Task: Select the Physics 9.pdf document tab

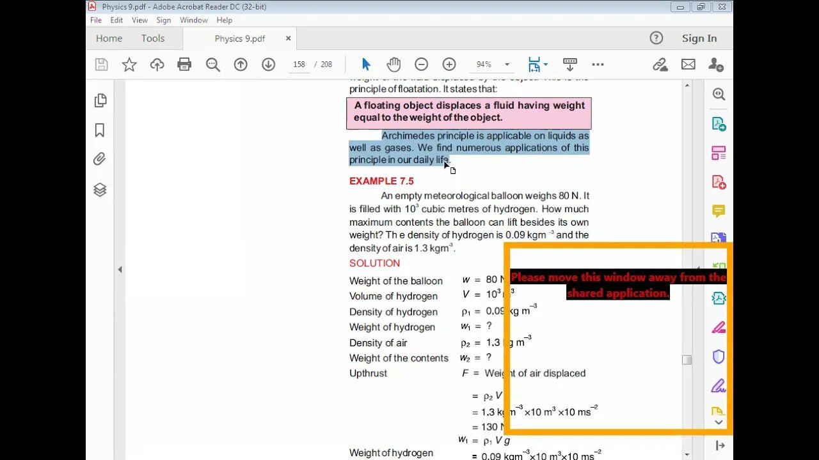Action: (x=240, y=38)
